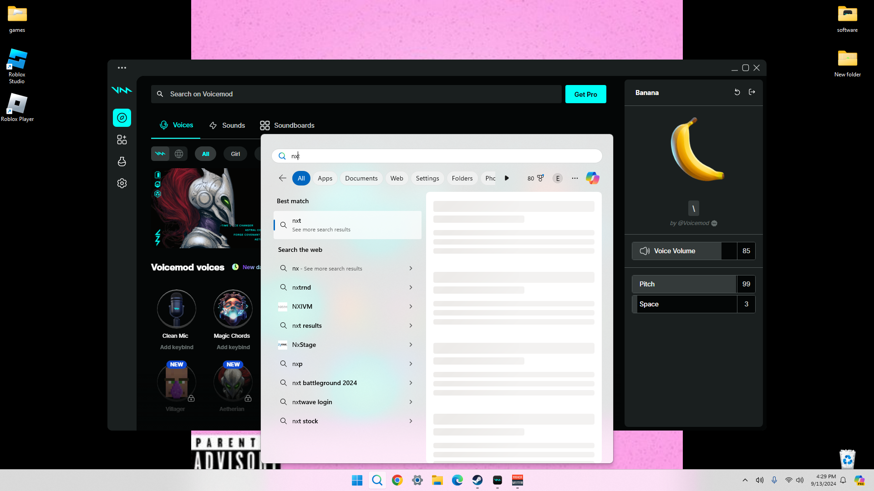Open the by @Voicemod author link

click(693, 223)
